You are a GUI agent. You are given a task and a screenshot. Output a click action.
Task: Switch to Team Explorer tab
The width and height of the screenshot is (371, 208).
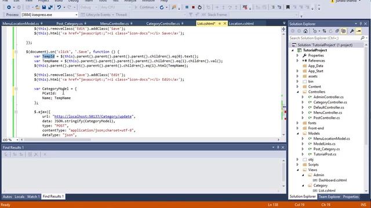point(329,196)
